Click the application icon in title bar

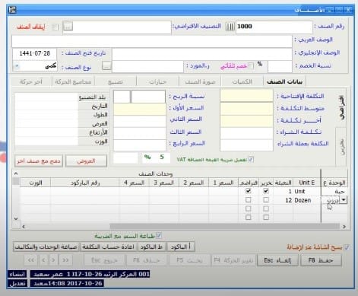[x=12, y=10]
